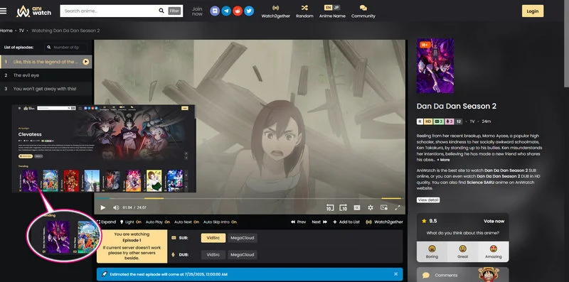Click View detail button
This screenshot has width=569, height=282.
(428, 200)
